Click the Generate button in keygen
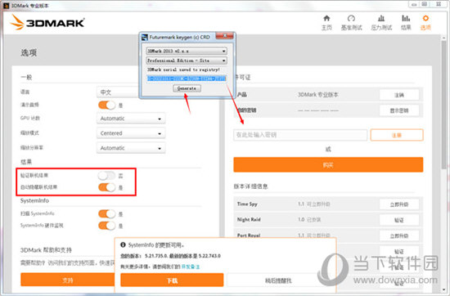Screen dimensions: 450x296 click(x=187, y=88)
